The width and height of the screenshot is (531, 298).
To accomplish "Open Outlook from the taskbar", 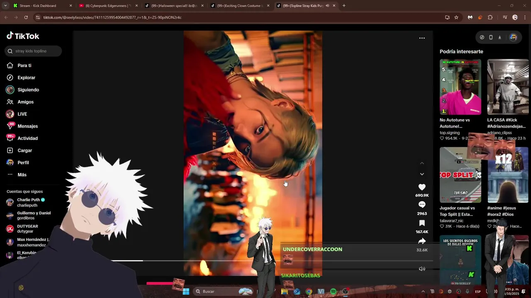I will click(x=297, y=291).
